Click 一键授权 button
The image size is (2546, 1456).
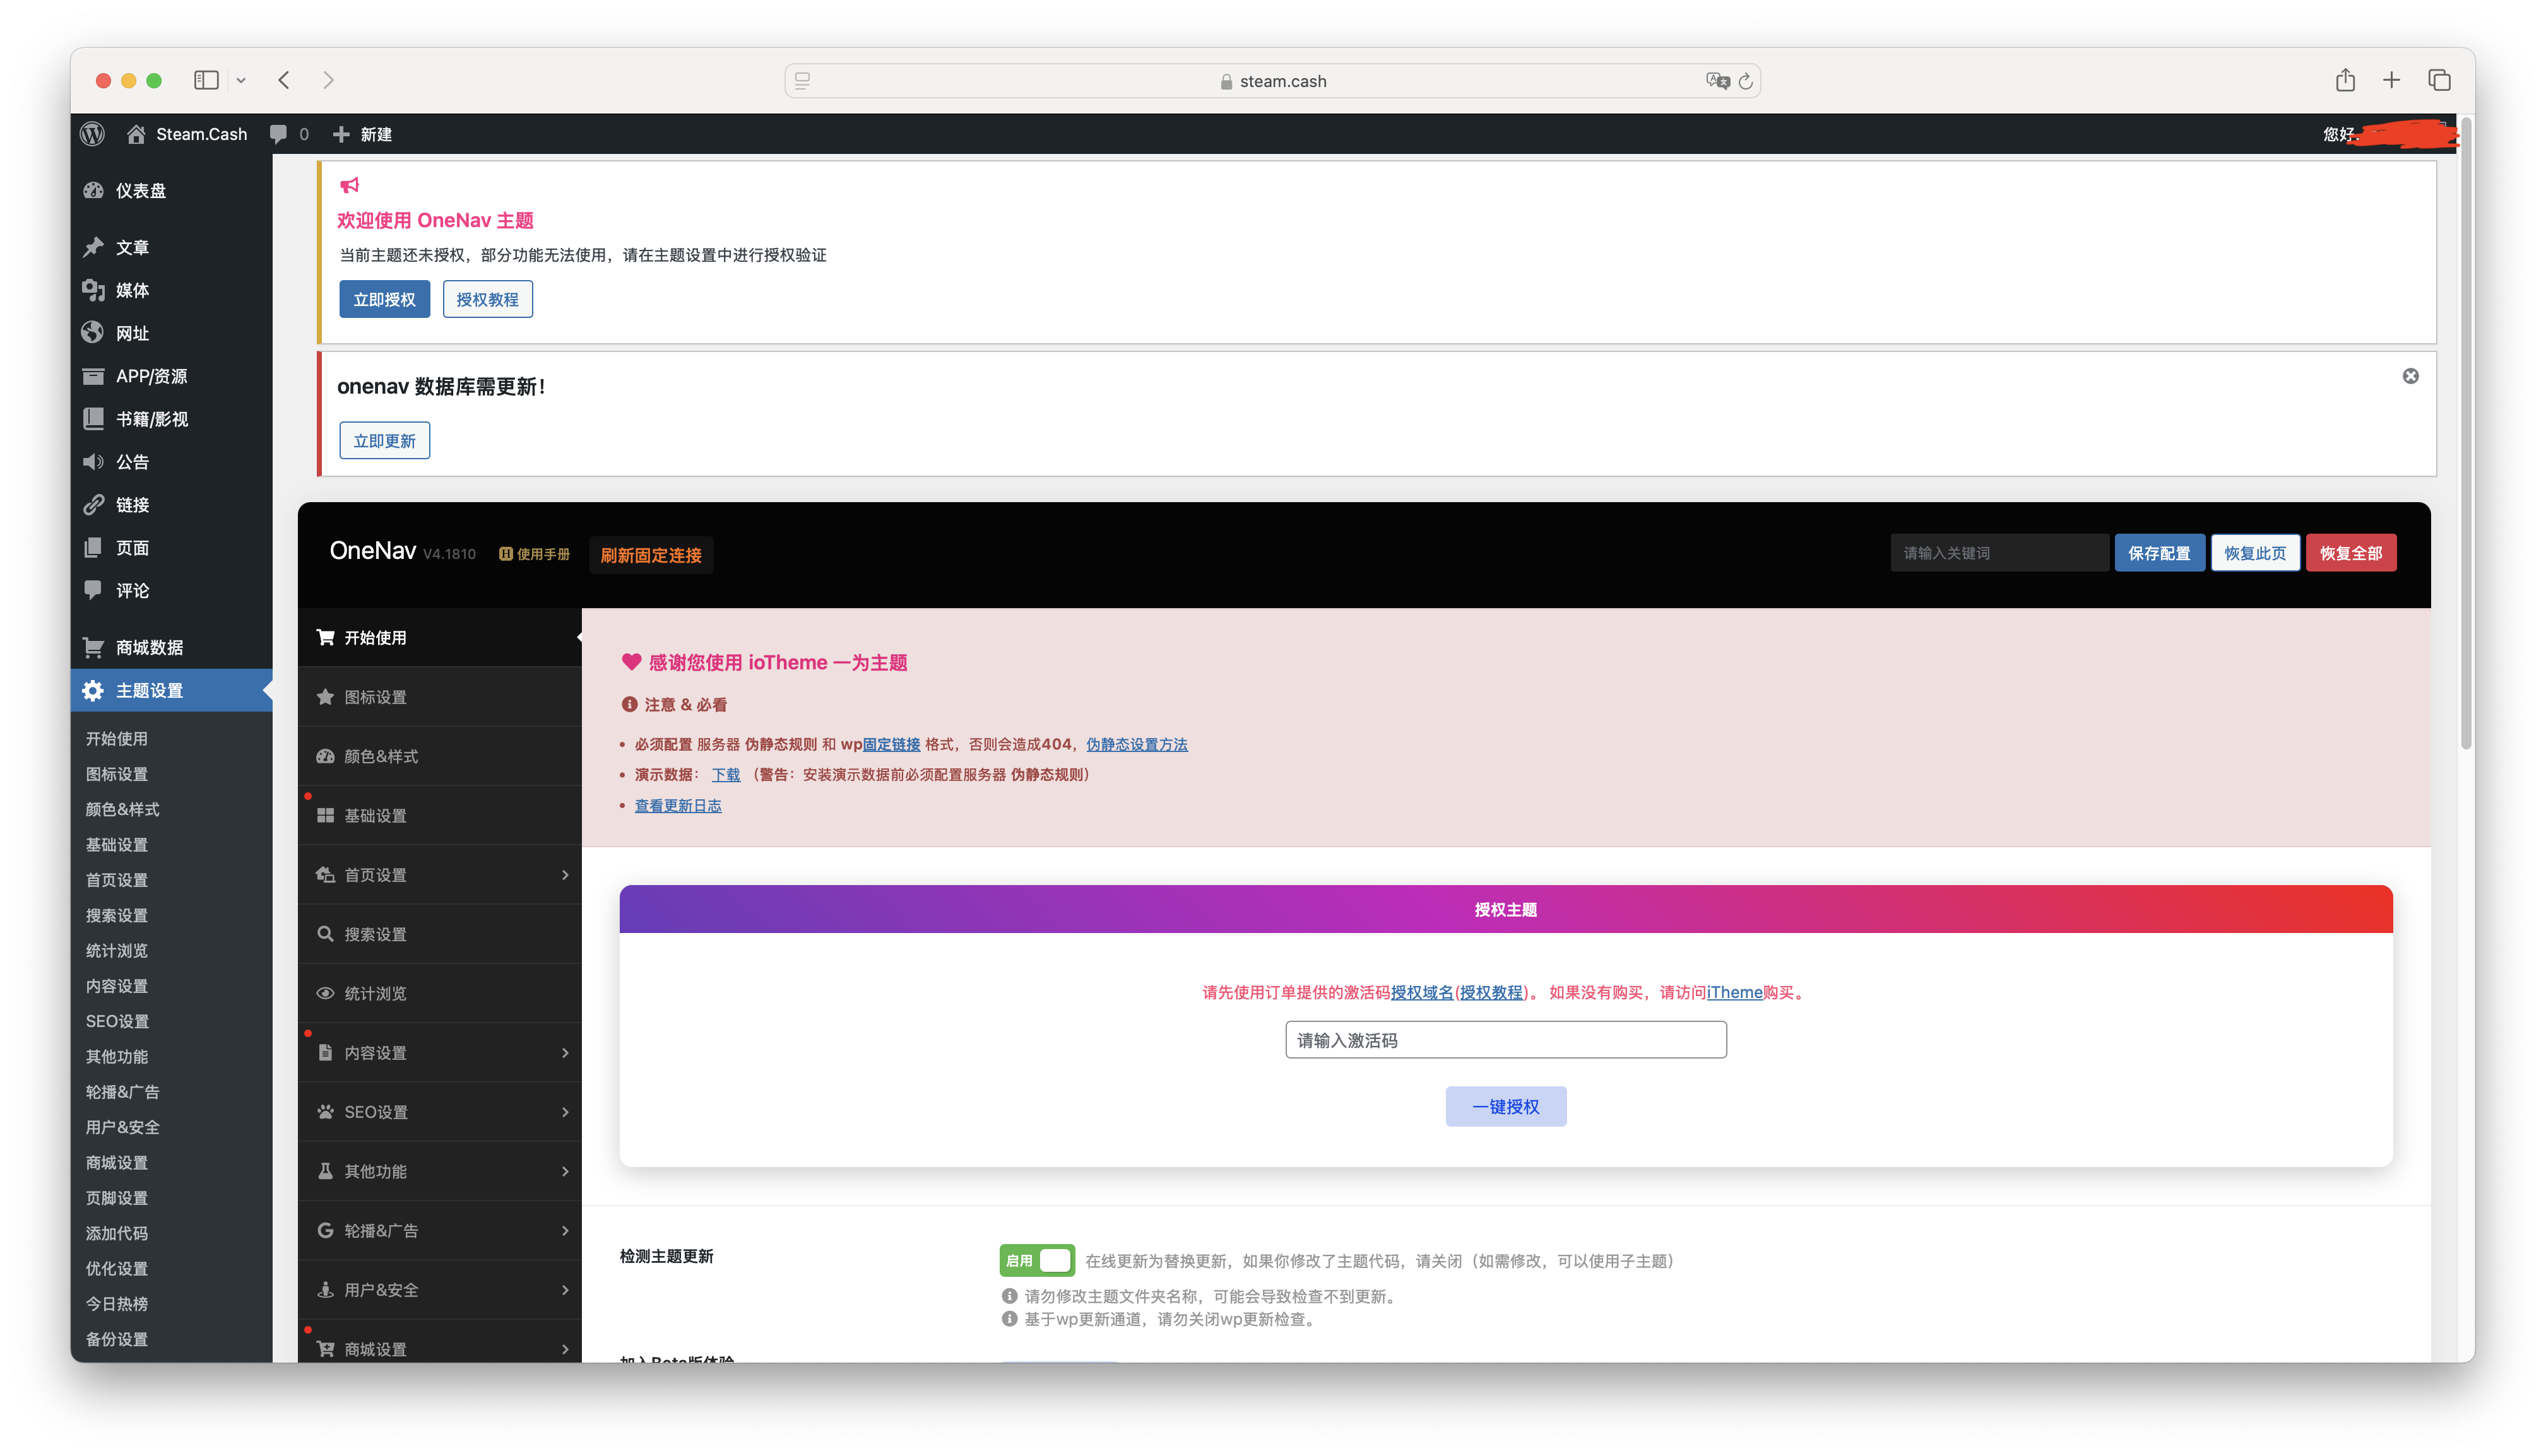[x=1506, y=1106]
